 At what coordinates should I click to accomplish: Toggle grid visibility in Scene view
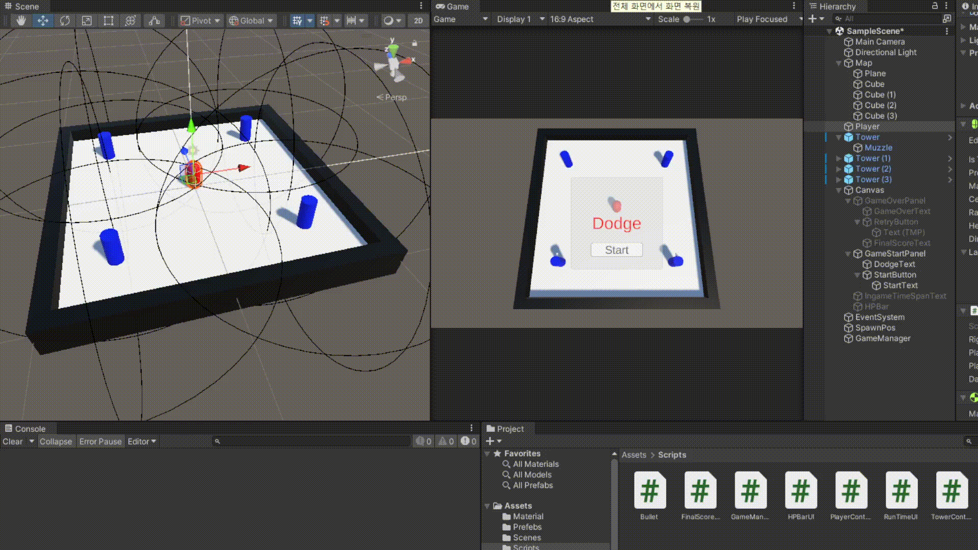coord(297,20)
